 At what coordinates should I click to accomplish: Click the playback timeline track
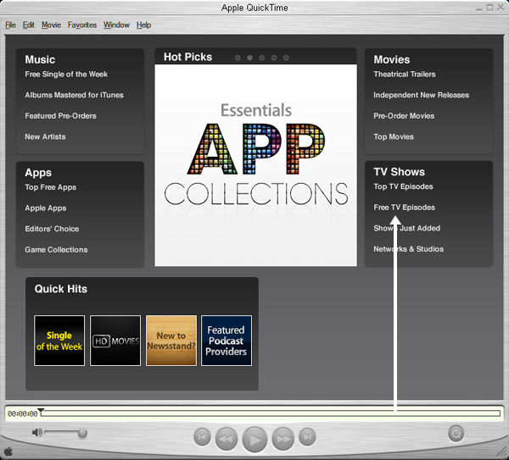tap(271, 413)
